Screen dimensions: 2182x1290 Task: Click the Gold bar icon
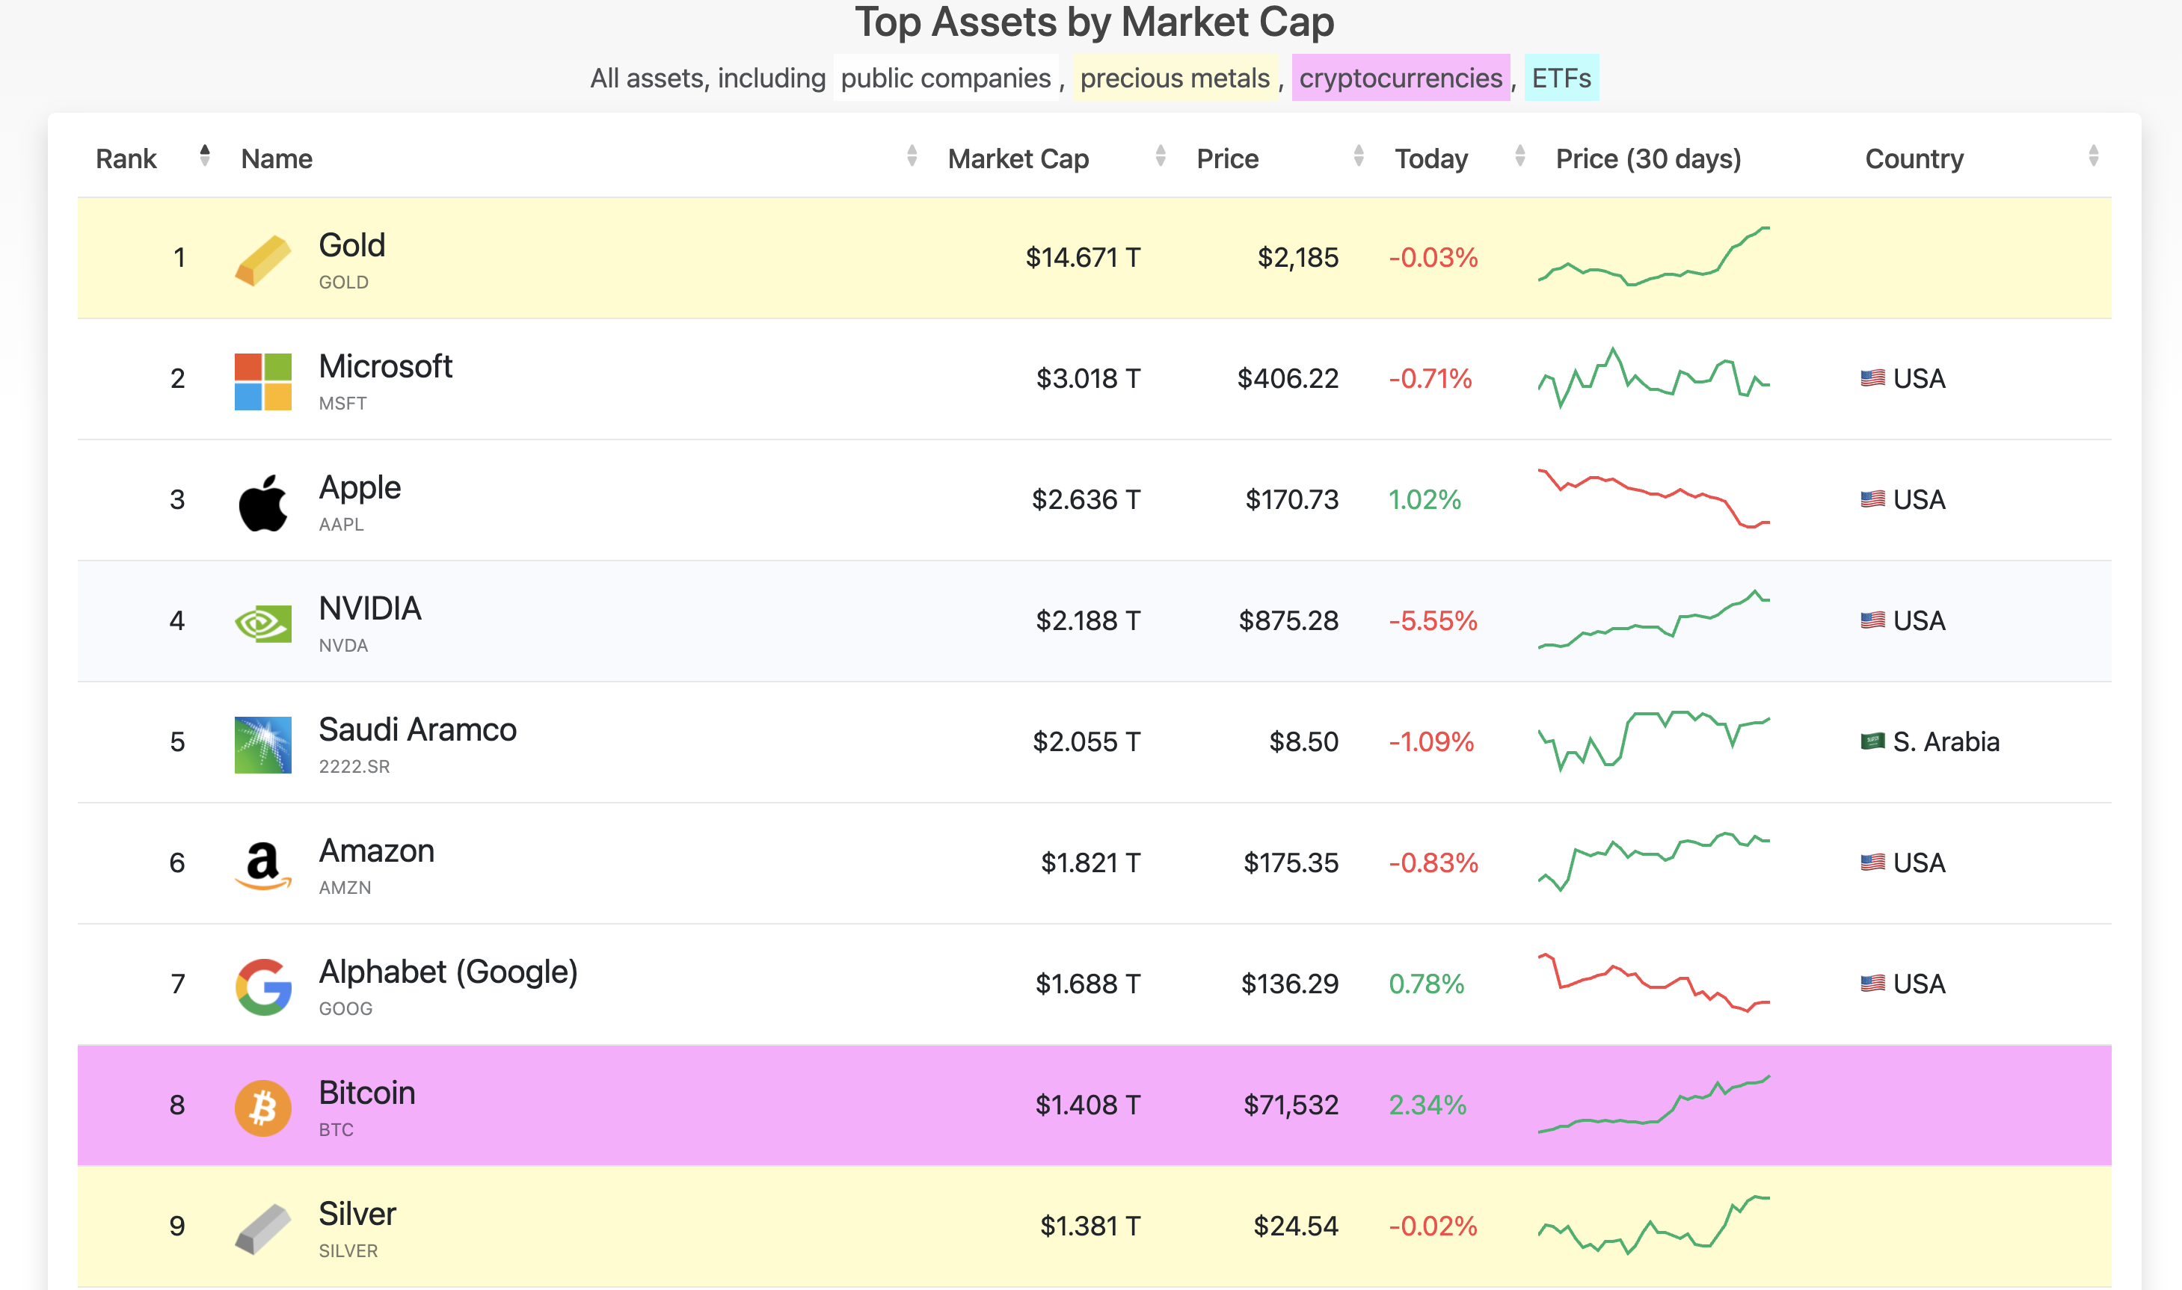(262, 260)
